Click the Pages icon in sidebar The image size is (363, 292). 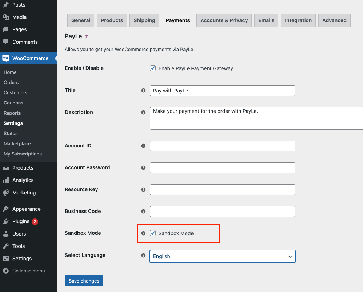pos(6,29)
